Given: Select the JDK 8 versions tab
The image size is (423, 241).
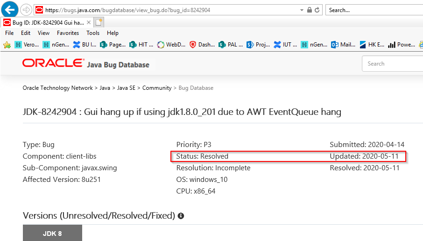Looking at the screenshot, I should click(52, 234).
